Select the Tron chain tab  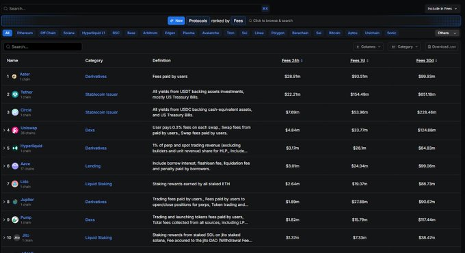[x=230, y=33]
